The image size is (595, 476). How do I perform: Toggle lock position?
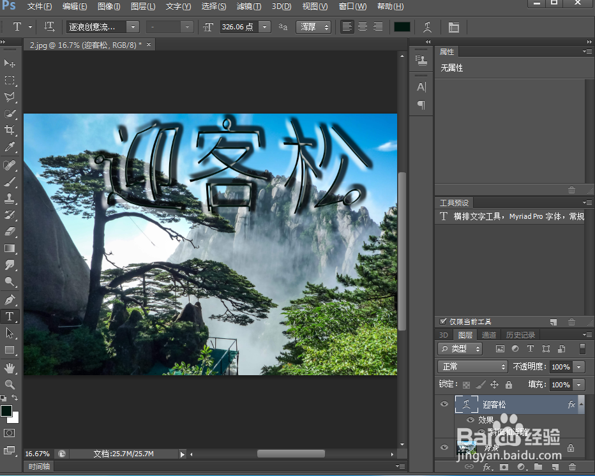click(x=494, y=385)
